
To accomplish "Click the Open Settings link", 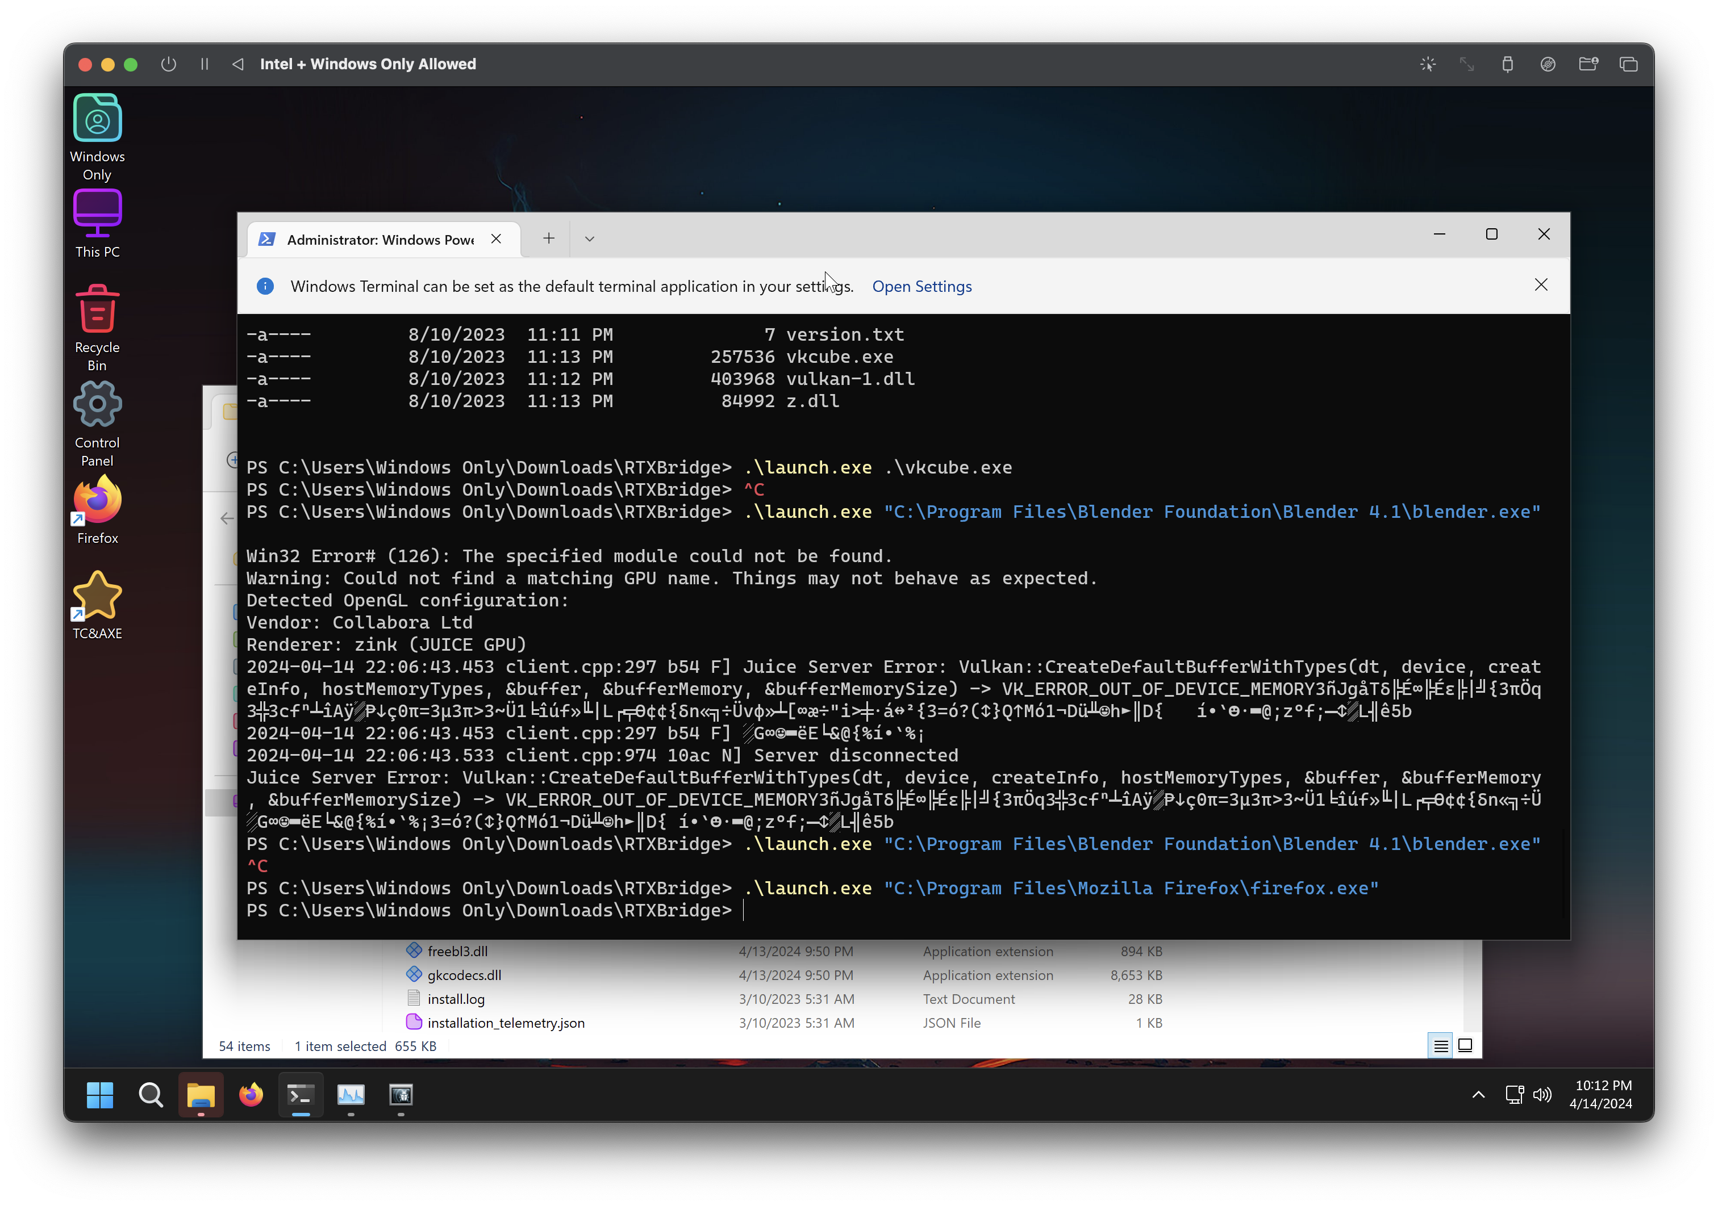I will click(921, 286).
